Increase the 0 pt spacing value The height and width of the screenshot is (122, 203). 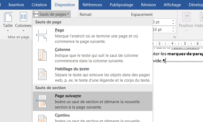click(173, 21)
